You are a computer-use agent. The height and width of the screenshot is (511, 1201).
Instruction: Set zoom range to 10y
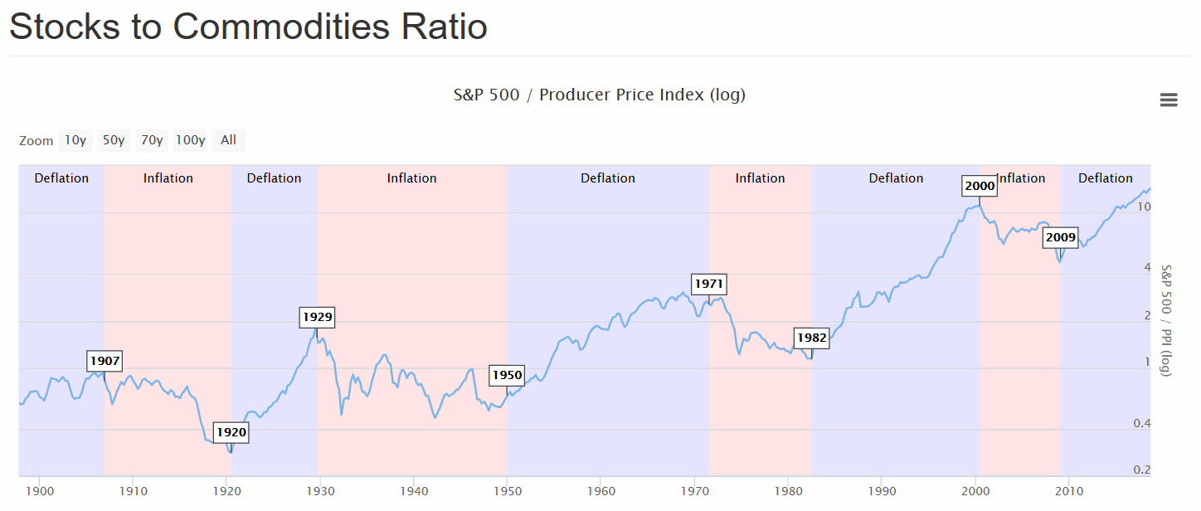tap(75, 140)
